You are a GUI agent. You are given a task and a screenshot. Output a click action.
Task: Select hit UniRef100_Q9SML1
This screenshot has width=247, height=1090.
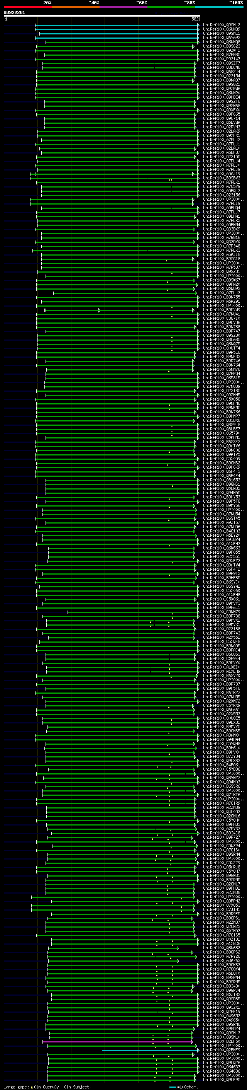pos(221,33)
